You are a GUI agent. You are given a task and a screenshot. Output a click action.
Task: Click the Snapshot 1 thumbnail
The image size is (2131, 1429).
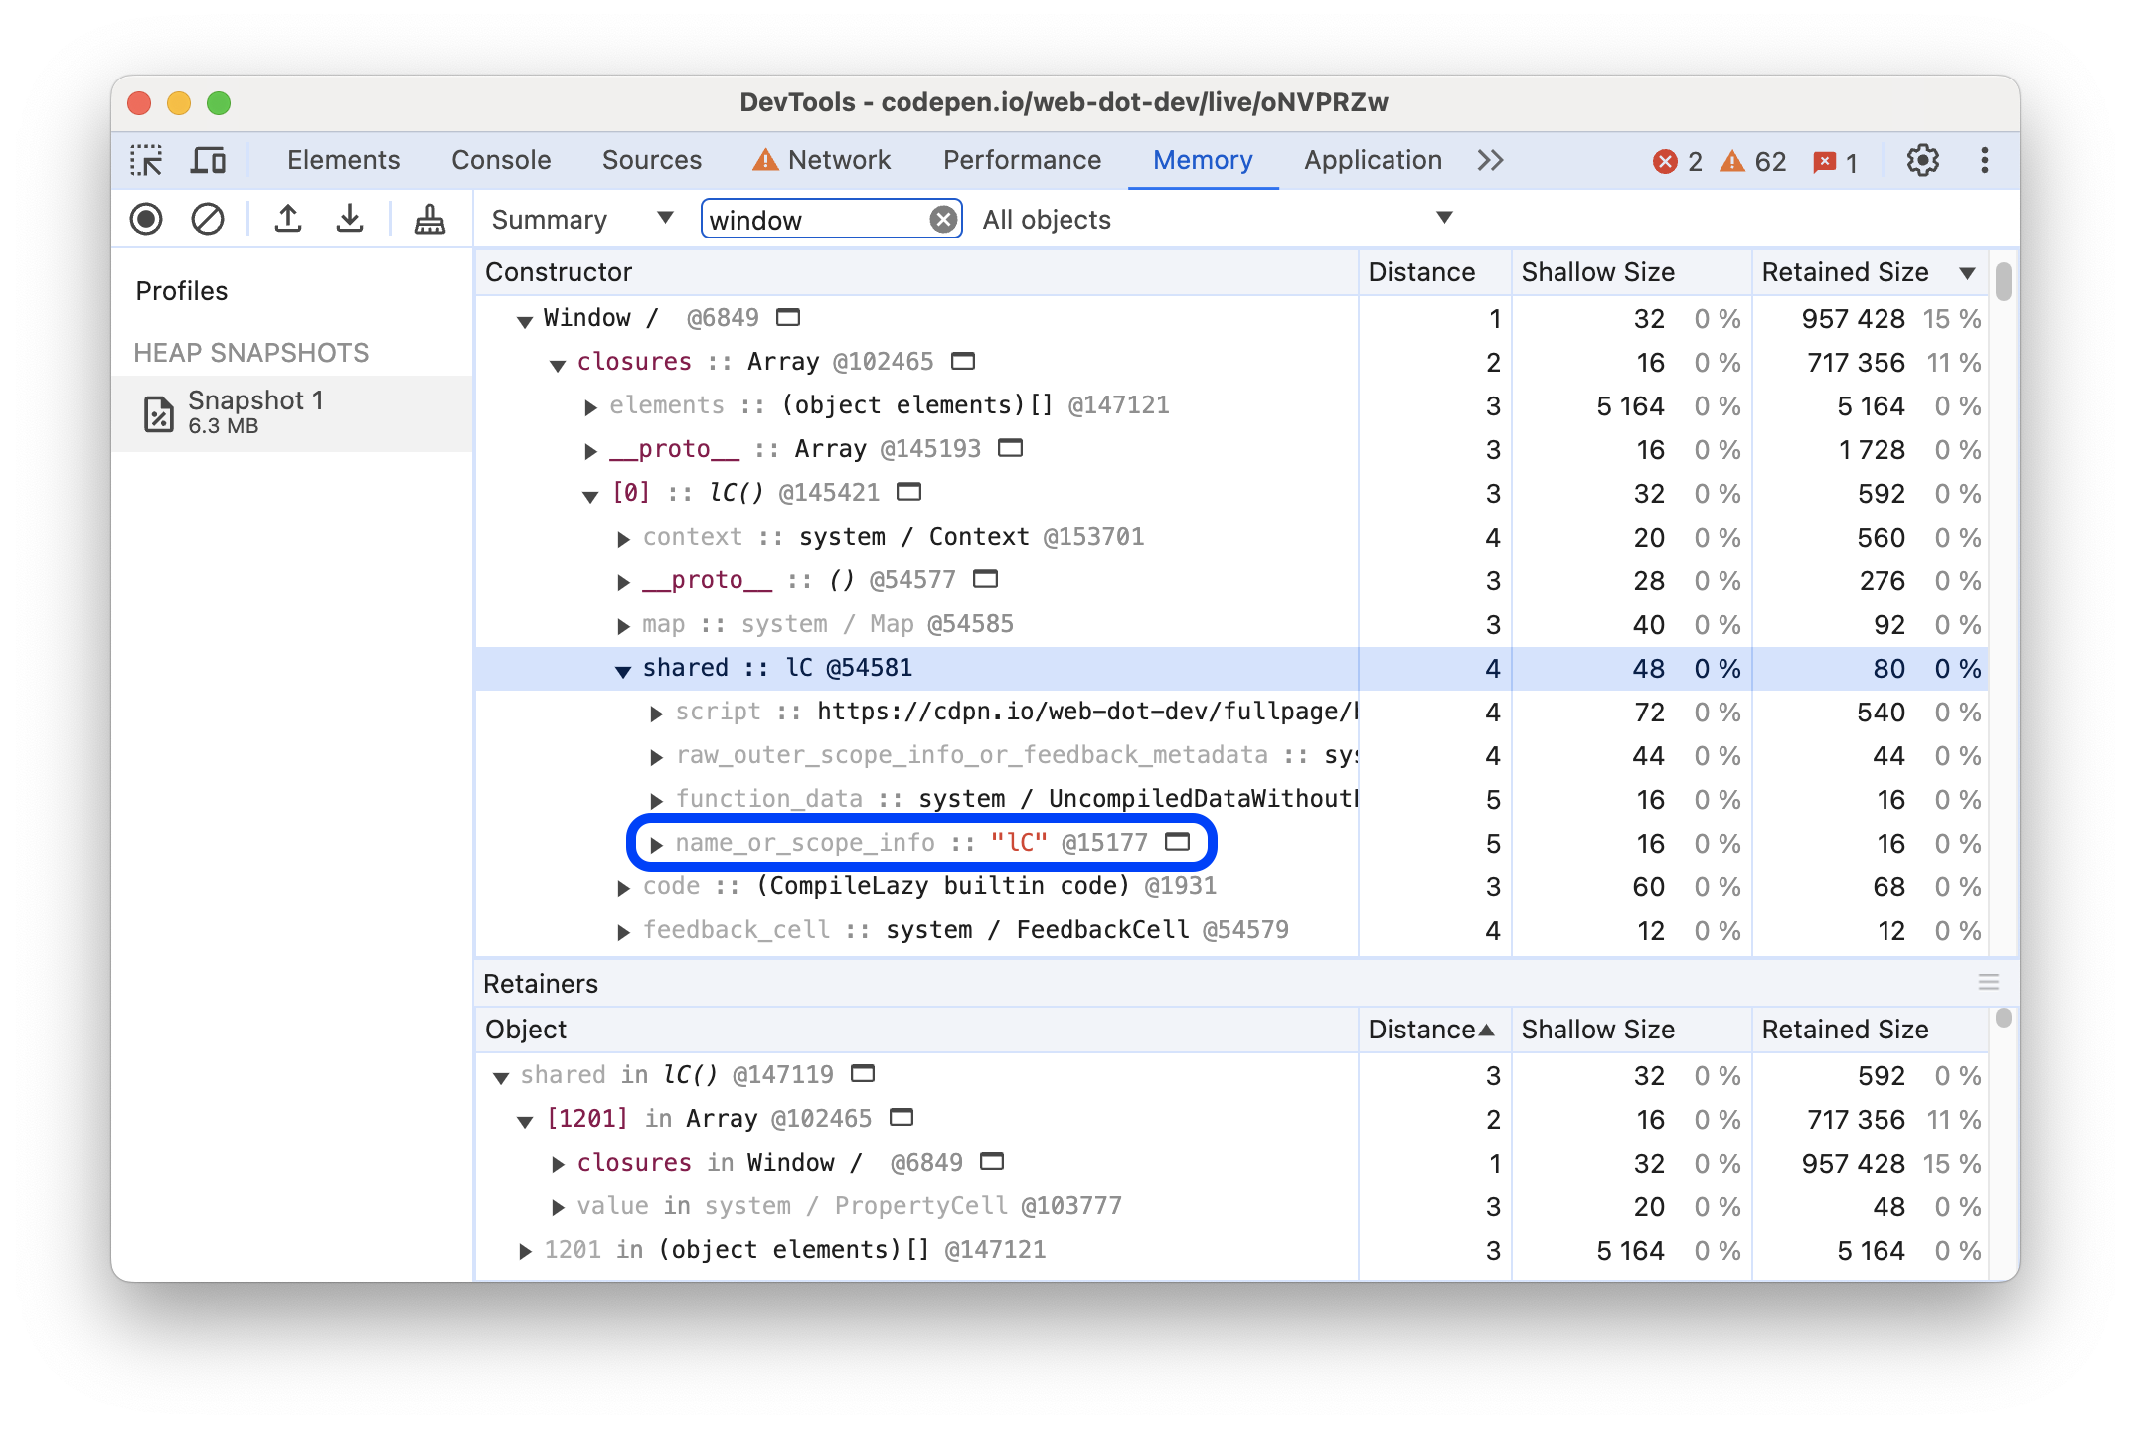[x=248, y=411]
